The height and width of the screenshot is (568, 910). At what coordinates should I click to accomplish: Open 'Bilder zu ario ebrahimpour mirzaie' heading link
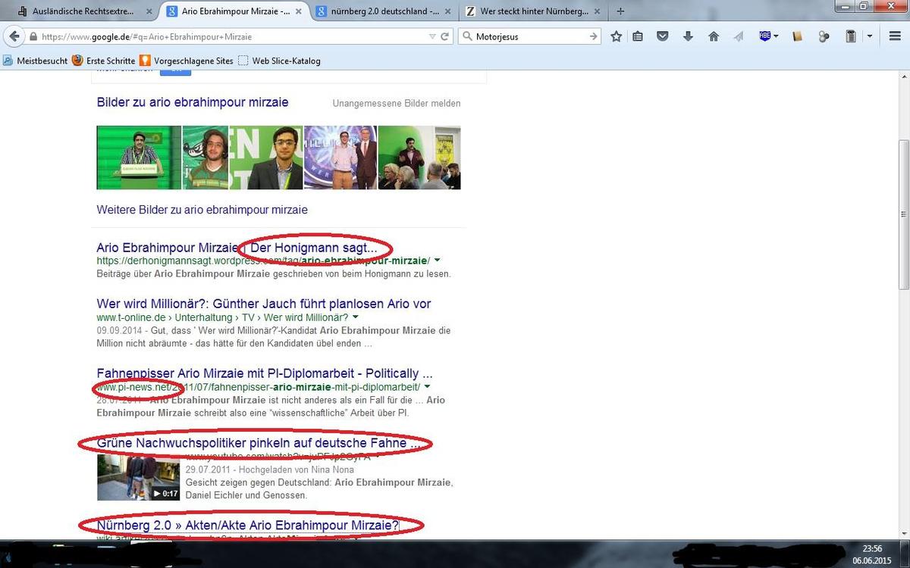pyautogui.click(x=193, y=102)
